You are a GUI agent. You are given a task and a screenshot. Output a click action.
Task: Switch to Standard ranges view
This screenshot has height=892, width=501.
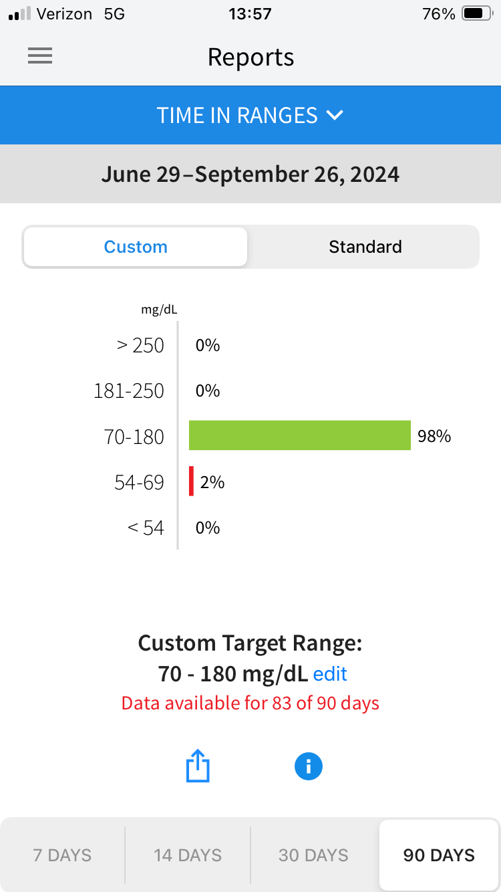tap(365, 247)
